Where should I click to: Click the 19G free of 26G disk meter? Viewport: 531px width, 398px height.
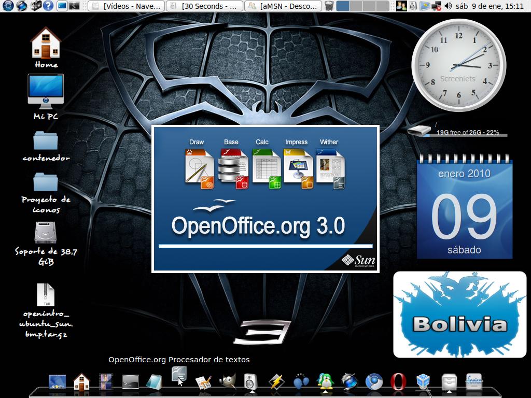pyautogui.click(x=457, y=131)
